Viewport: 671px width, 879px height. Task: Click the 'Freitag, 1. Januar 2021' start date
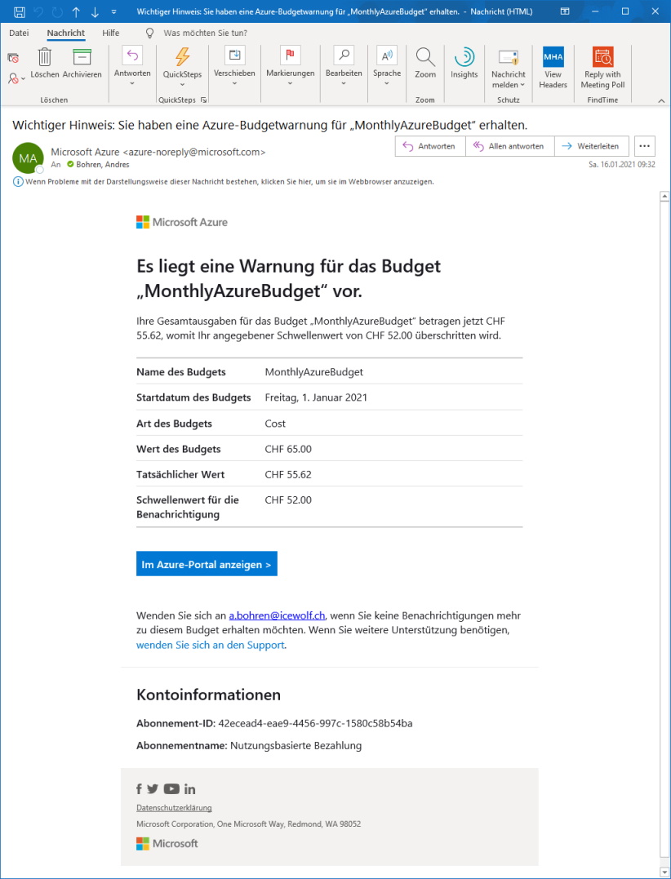coord(316,398)
